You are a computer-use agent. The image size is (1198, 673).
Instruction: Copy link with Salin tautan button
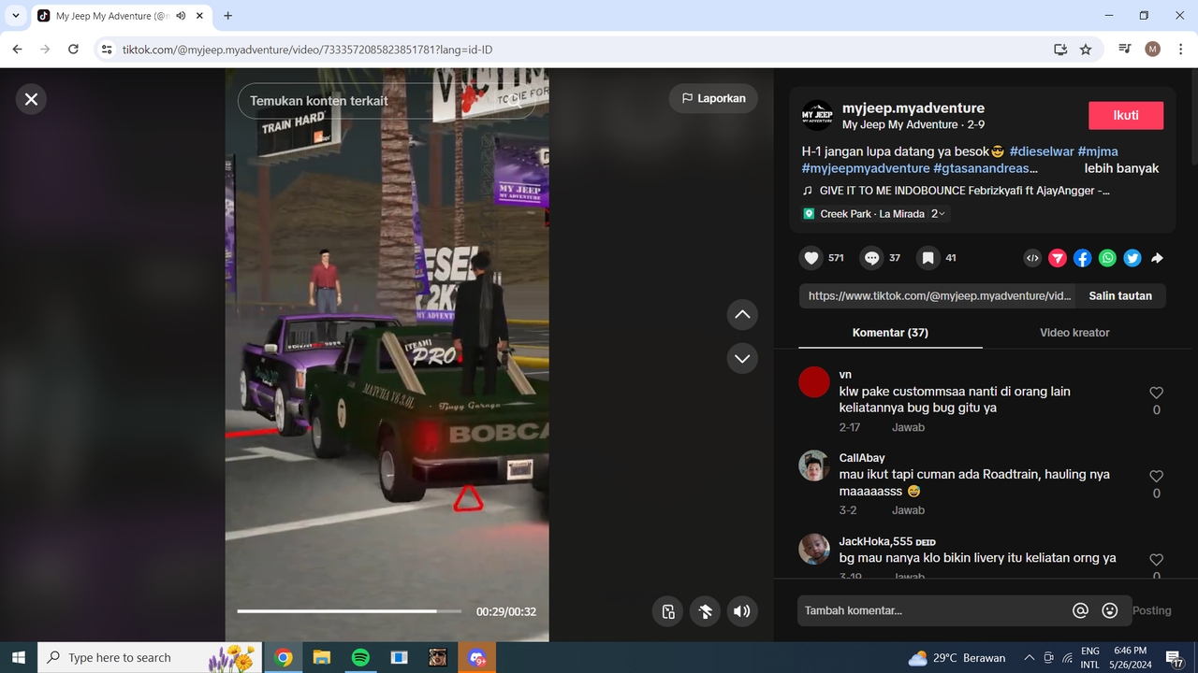point(1120,295)
